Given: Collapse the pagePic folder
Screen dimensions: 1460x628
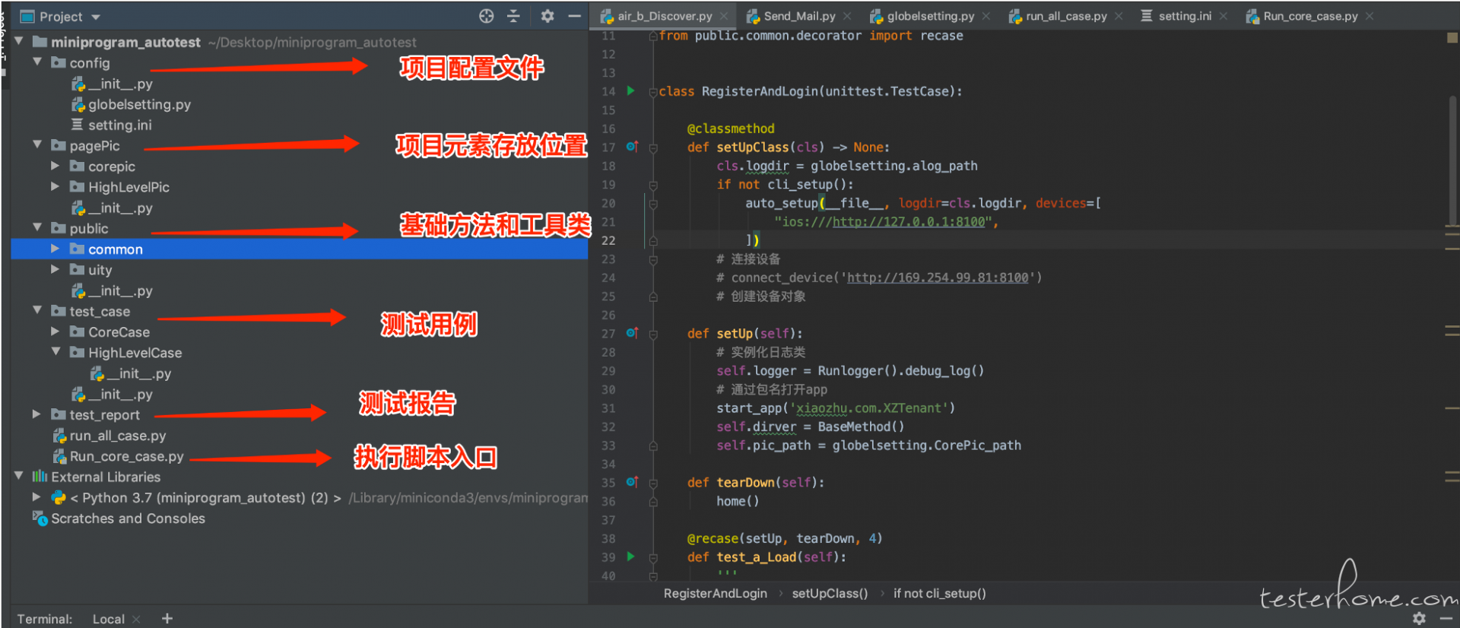Looking at the screenshot, I should pyautogui.click(x=36, y=144).
